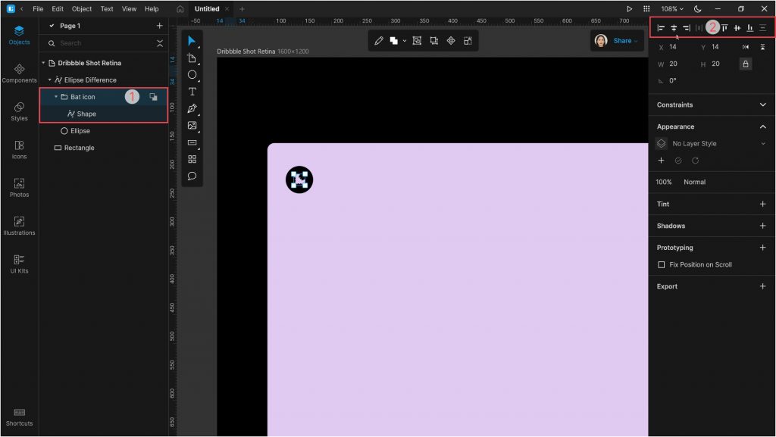Open the Normal blend mode dropdown
The height and width of the screenshot is (437, 776).
pyautogui.click(x=694, y=183)
